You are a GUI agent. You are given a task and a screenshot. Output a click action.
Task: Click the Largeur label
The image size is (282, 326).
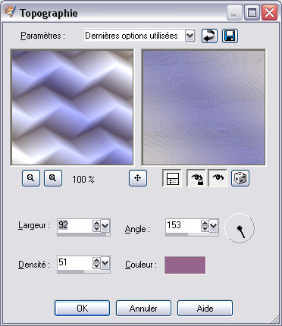pyautogui.click(x=34, y=225)
